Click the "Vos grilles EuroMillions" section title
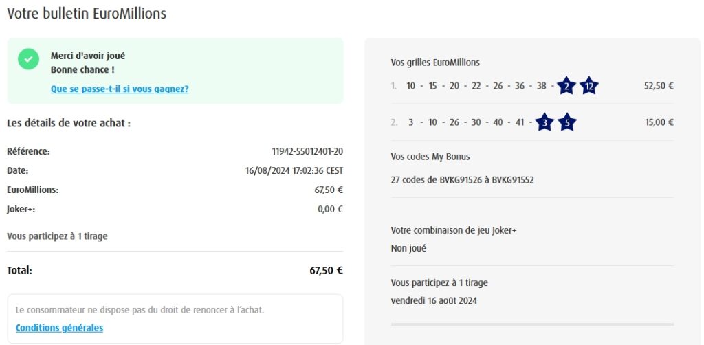The height and width of the screenshot is (345, 704). pos(435,63)
